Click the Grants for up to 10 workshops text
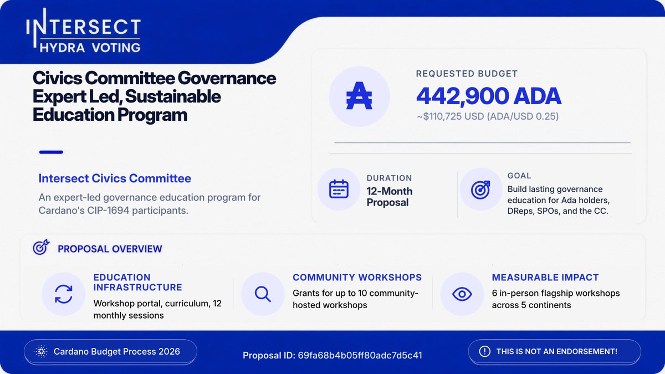 tap(356, 299)
